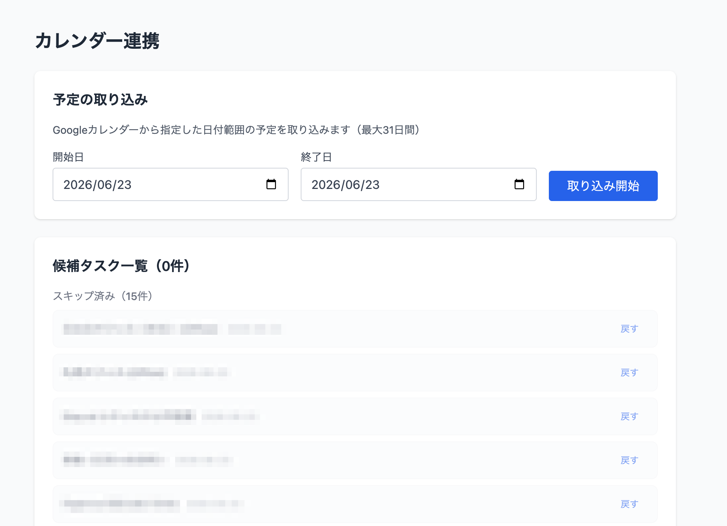Click 戻す on the first skipped item
Screen dimensions: 727x526
(x=629, y=329)
